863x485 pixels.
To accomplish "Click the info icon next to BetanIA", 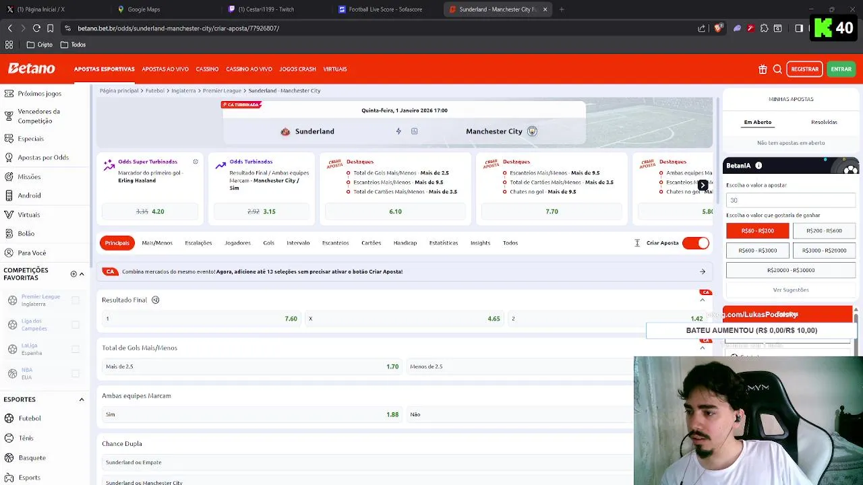I will (x=758, y=166).
